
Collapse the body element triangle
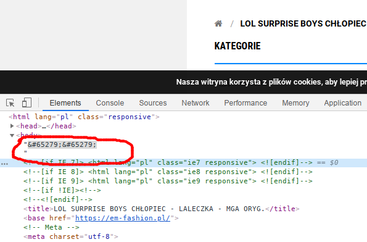[12, 135]
